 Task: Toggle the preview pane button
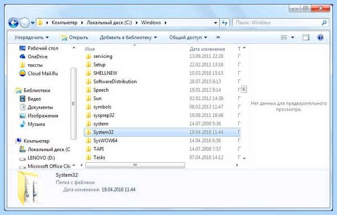[306, 38]
